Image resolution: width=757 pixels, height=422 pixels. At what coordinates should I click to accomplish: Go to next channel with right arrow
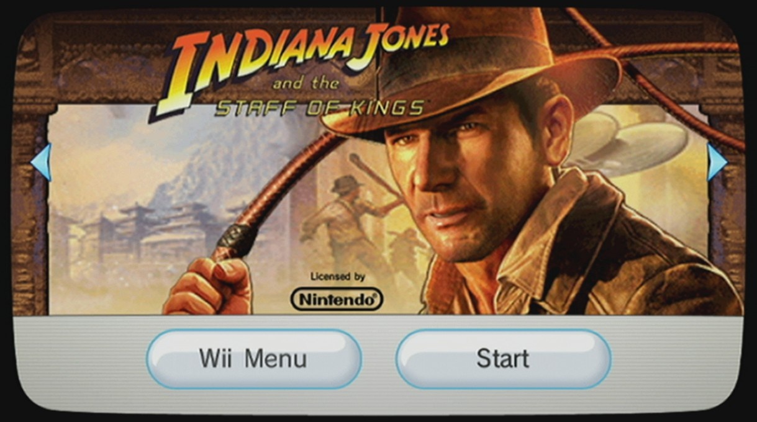pyautogui.click(x=717, y=163)
